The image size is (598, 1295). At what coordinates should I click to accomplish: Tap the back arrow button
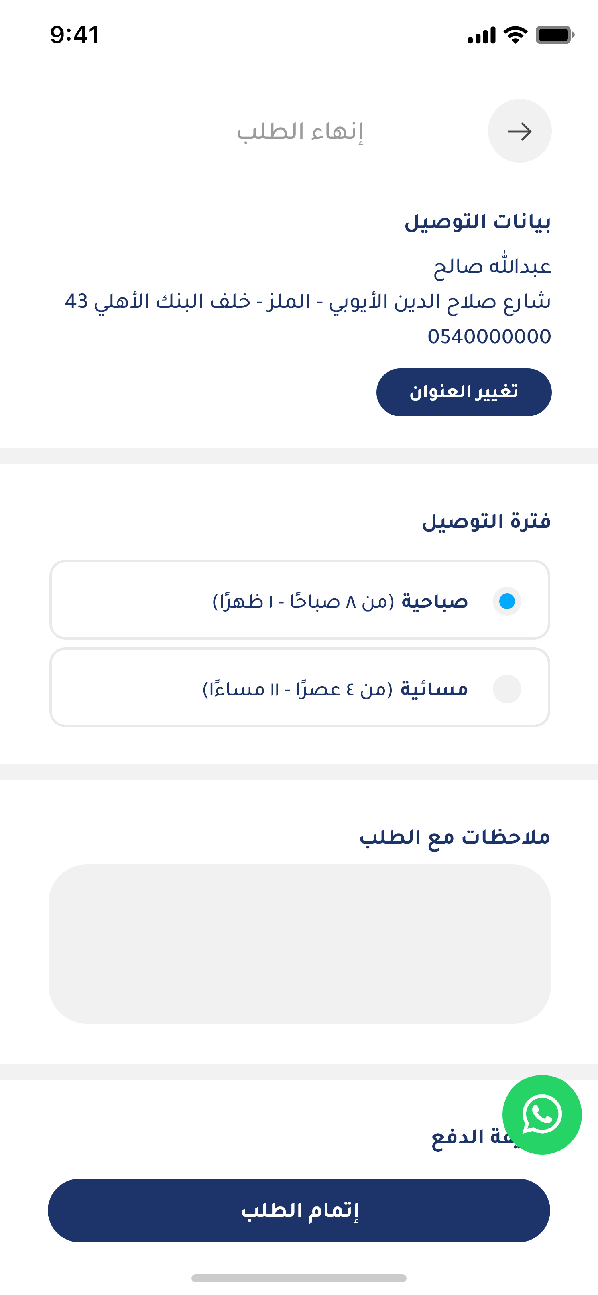click(x=519, y=131)
